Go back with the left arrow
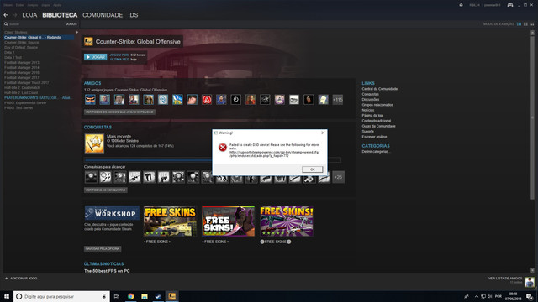538x302 pixels. pyautogui.click(x=6, y=15)
